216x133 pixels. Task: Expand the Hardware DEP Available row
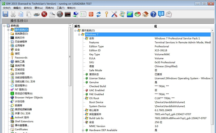click(83, 130)
